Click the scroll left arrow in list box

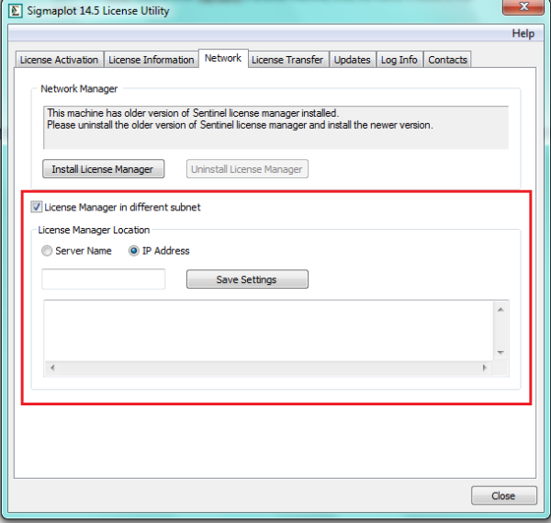pyautogui.click(x=51, y=368)
